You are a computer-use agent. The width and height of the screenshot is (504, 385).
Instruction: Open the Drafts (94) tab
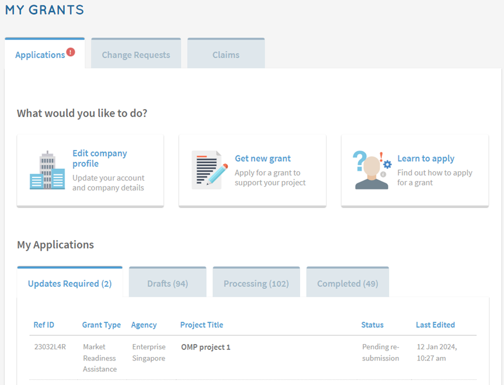pyautogui.click(x=168, y=283)
